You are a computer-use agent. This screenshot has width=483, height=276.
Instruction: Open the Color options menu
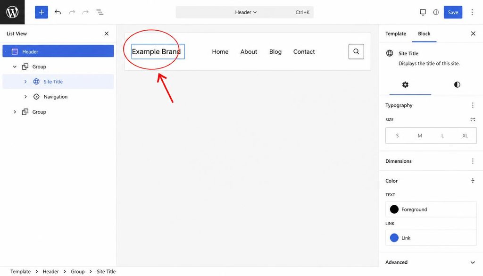[473, 181]
